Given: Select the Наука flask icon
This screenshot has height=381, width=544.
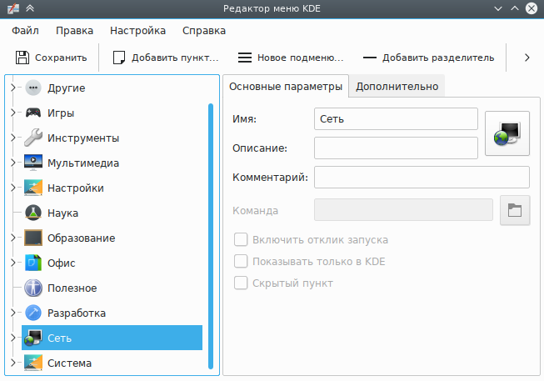Looking at the screenshot, I should (x=33, y=213).
